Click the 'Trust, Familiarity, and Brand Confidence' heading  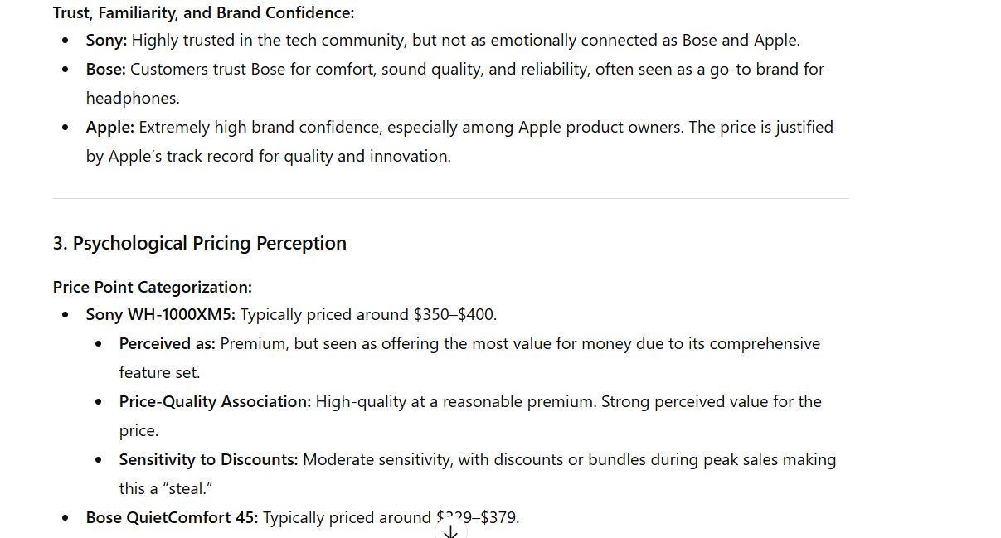[203, 12]
